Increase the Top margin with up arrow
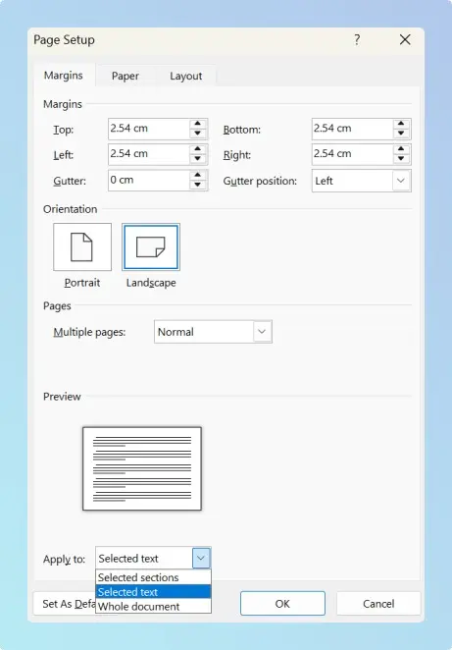The width and height of the screenshot is (452, 650). (197, 124)
